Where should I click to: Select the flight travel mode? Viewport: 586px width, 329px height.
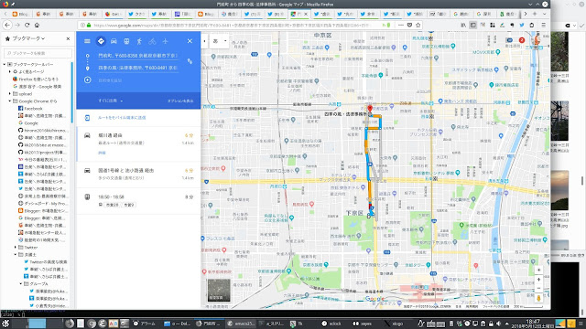pyautogui.click(x=165, y=41)
